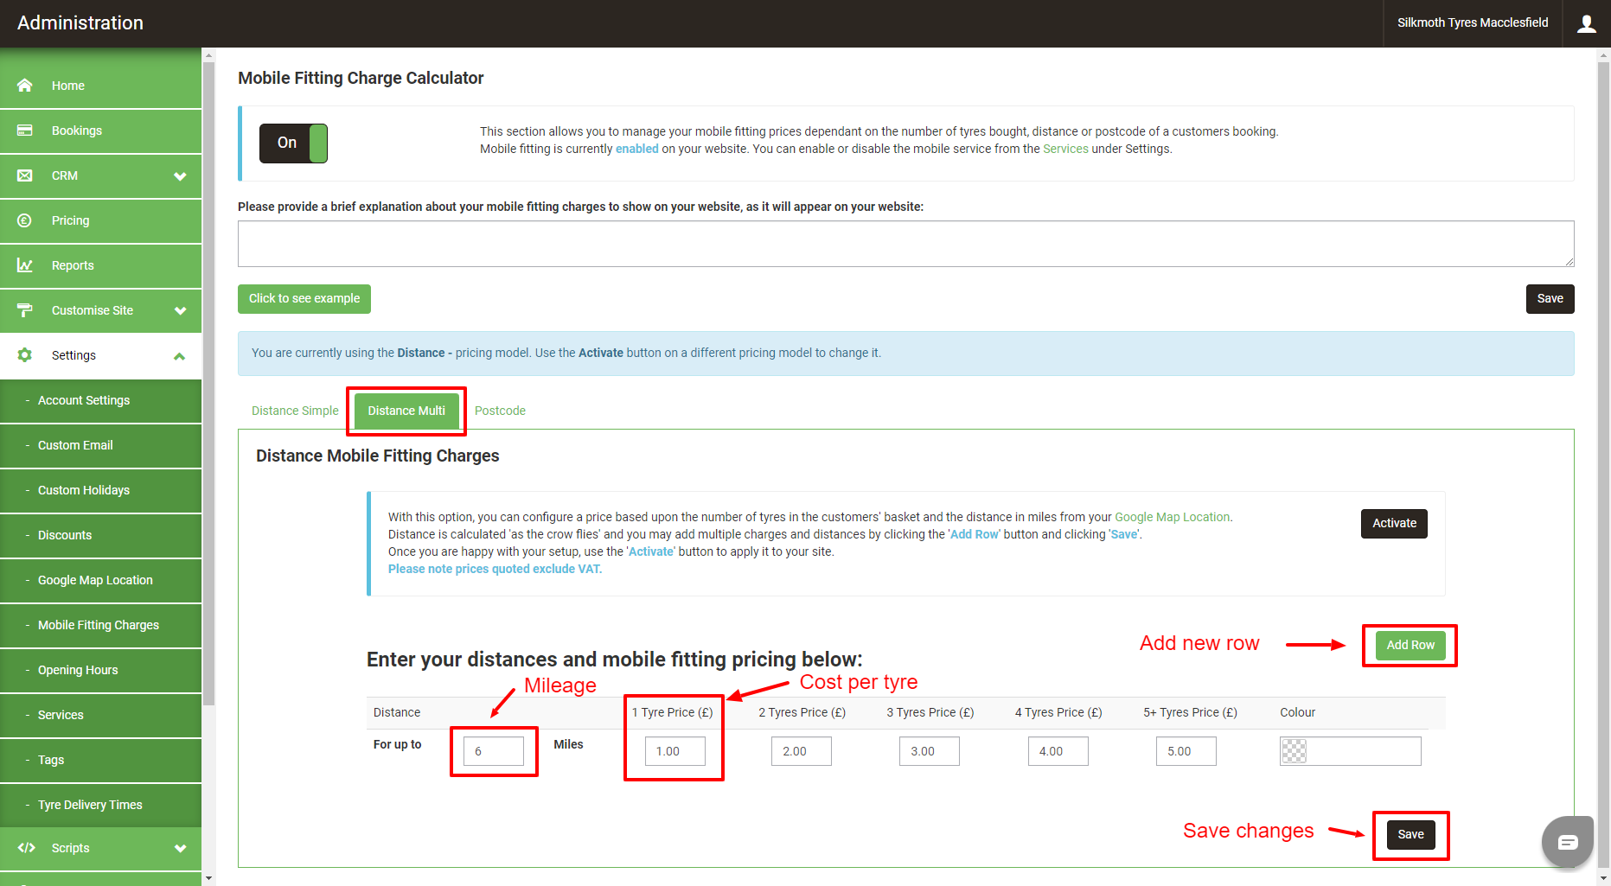Click the Scripts code icon
The height and width of the screenshot is (886, 1611).
(26, 848)
